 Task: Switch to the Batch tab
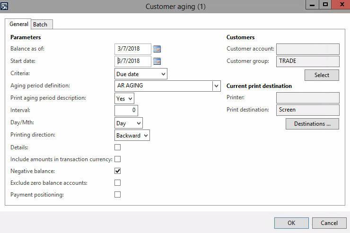[42, 24]
